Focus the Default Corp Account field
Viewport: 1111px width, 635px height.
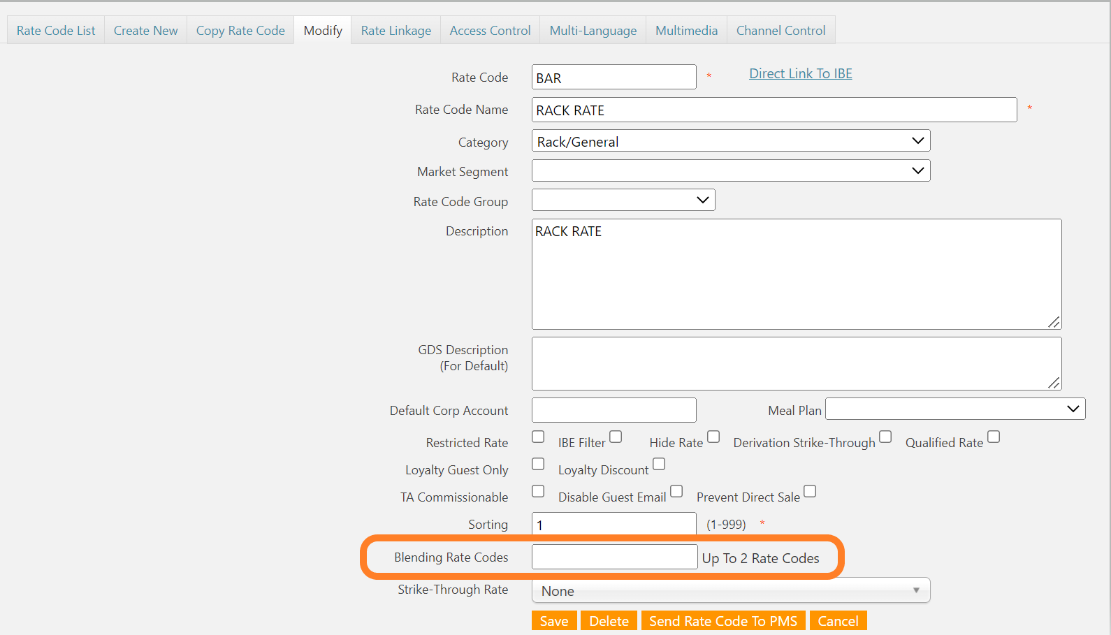coord(614,410)
